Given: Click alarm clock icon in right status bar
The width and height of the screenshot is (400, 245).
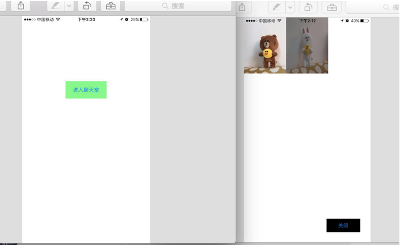Looking at the screenshot, I should [x=347, y=21].
